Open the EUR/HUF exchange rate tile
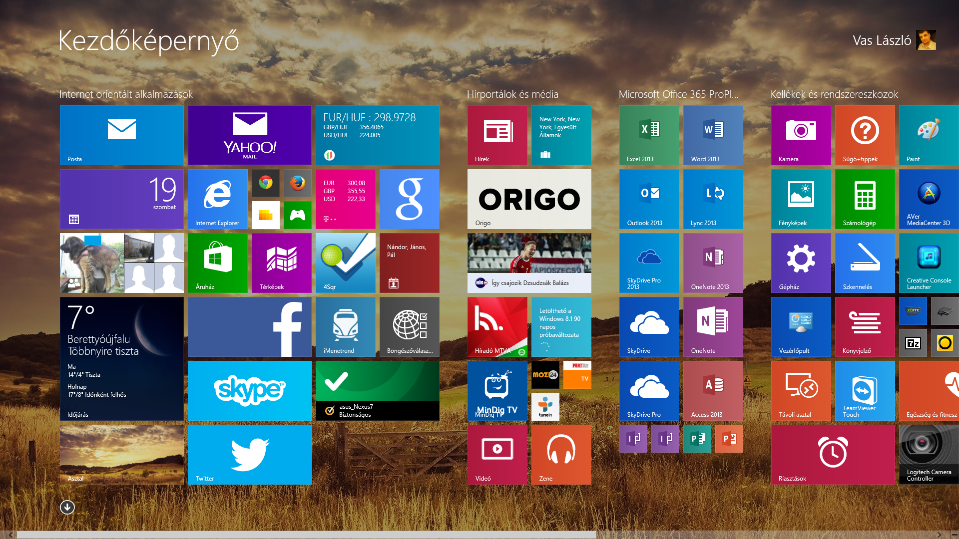This screenshot has width=959, height=539. pyautogui.click(x=377, y=135)
